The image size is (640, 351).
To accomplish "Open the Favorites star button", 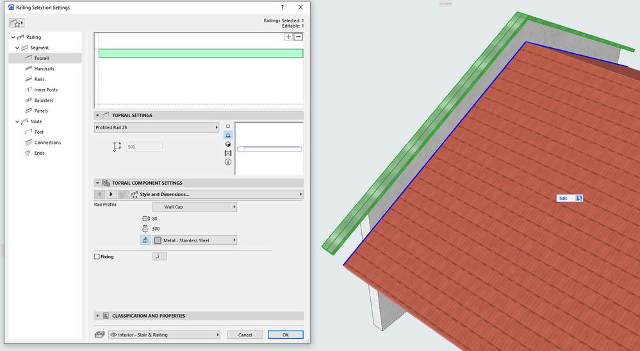I will 17,23.
